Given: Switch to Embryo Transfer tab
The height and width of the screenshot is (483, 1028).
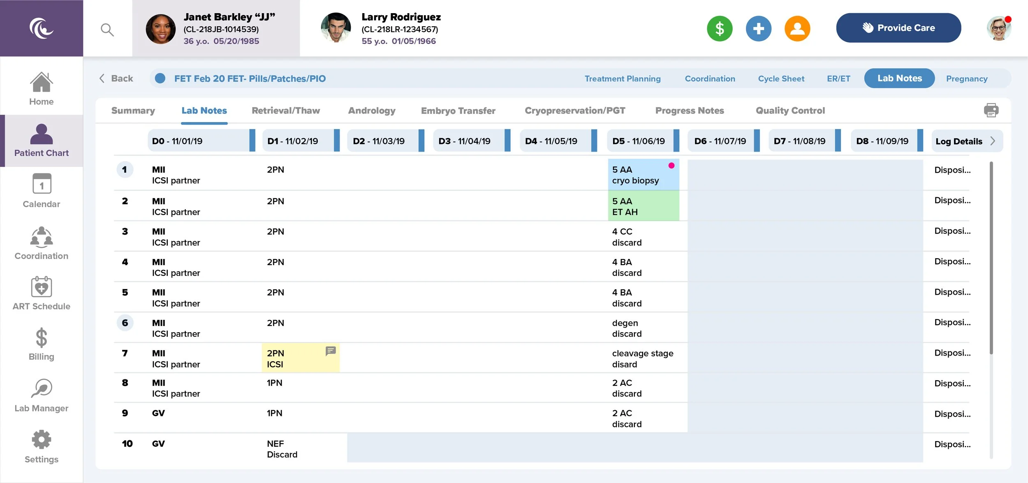Looking at the screenshot, I should [x=458, y=111].
